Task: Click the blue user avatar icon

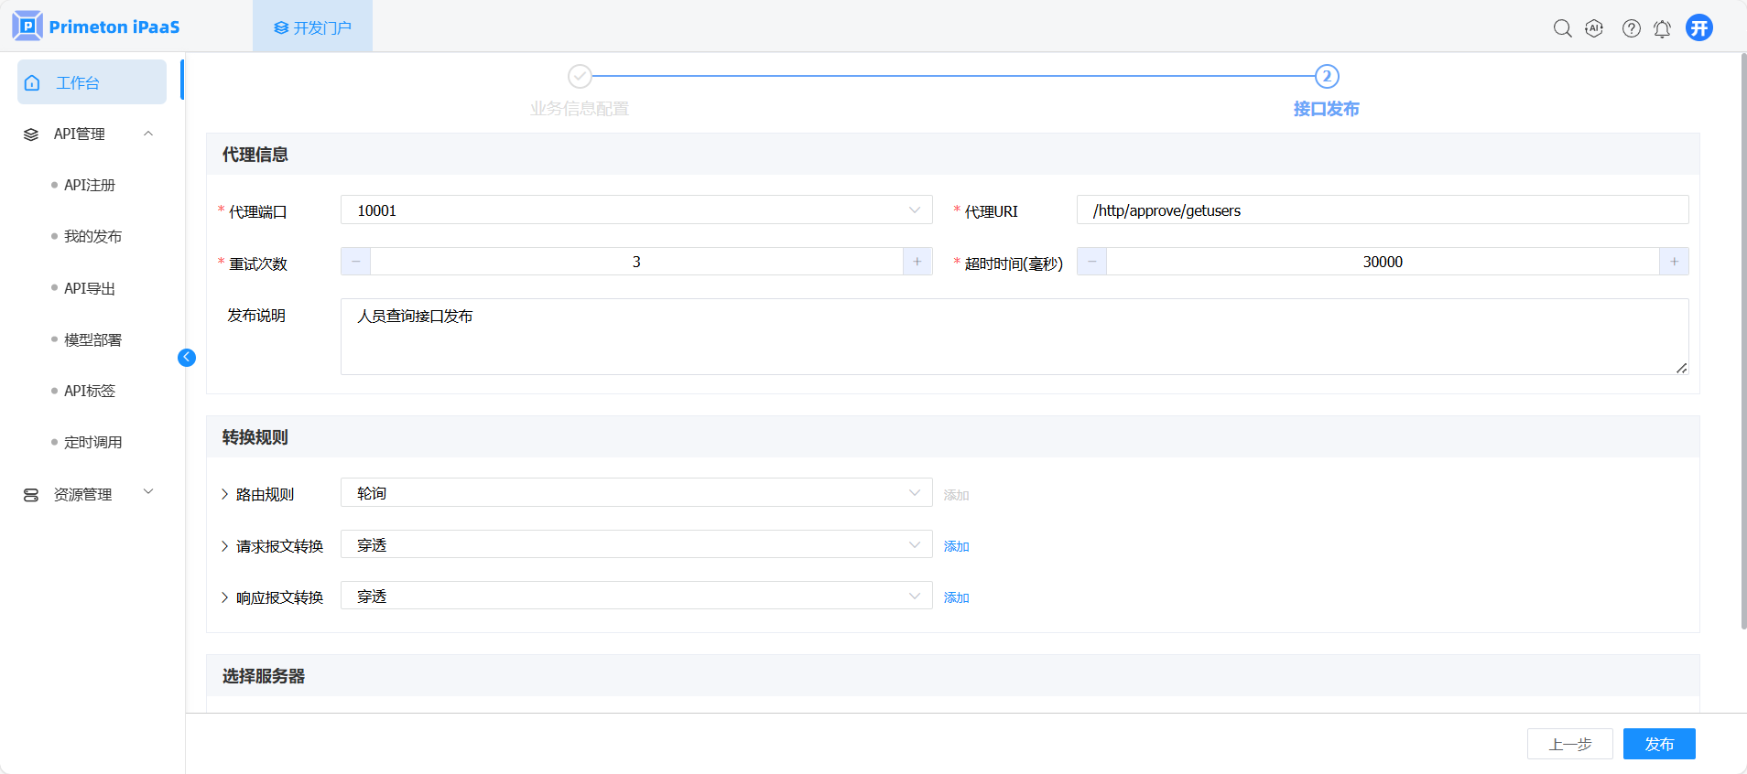Action: coord(1699,27)
